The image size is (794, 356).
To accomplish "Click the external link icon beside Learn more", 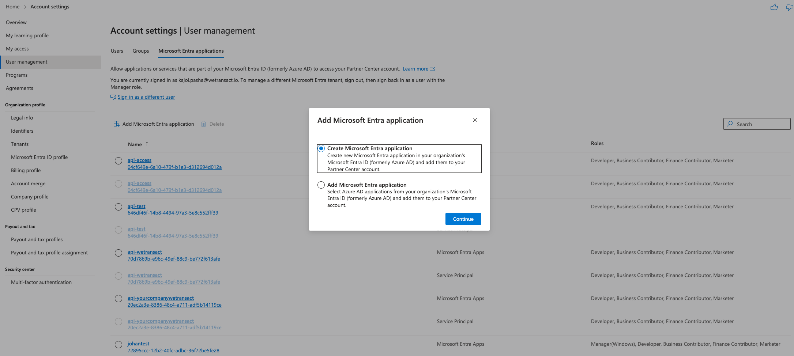I will (432, 69).
